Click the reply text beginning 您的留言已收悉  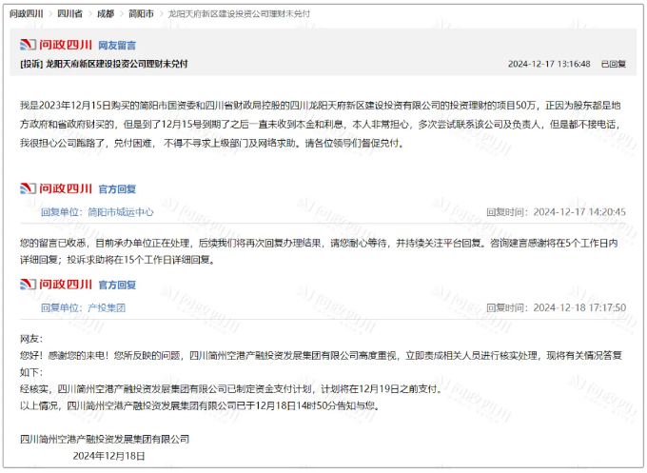click(x=319, y=251)
